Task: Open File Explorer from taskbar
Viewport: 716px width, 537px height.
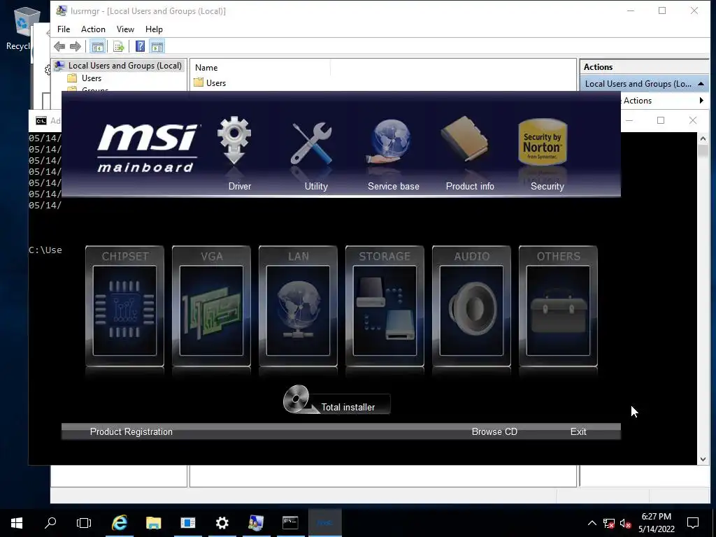Action: point(154,523)
